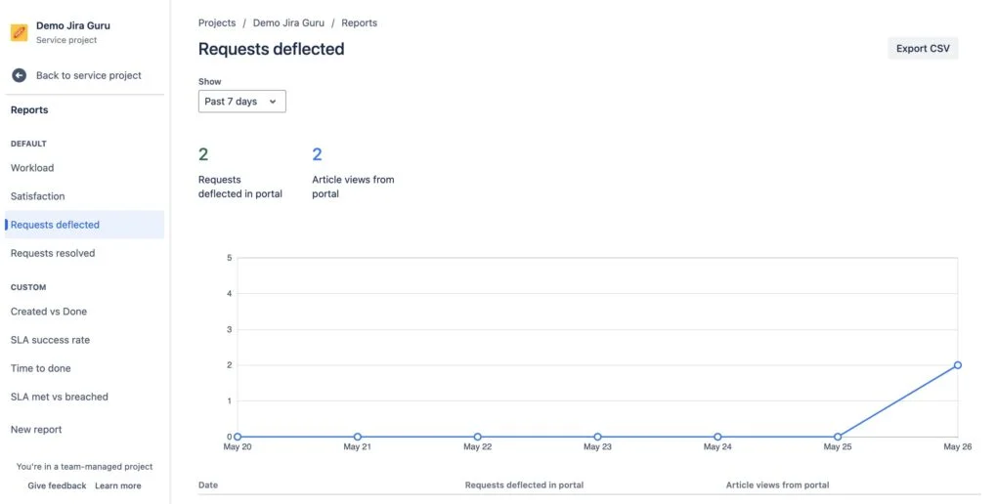The height and width of the screenshot is (504, 997).
Task: Open SLA met vs breached report
Action: click(x=59, y=397)
